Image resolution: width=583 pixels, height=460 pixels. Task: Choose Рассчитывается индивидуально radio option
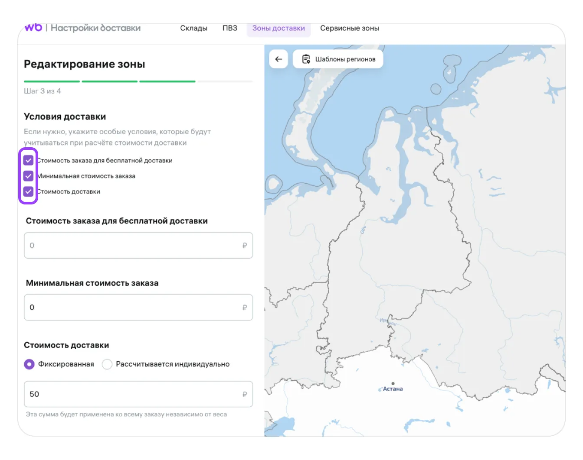107,364
